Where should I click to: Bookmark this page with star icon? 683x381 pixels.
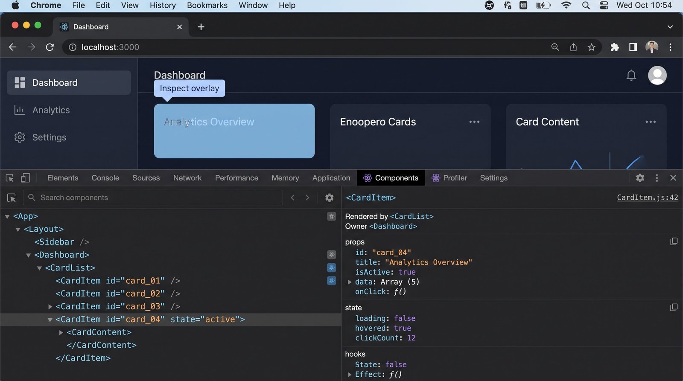[591, 47]
